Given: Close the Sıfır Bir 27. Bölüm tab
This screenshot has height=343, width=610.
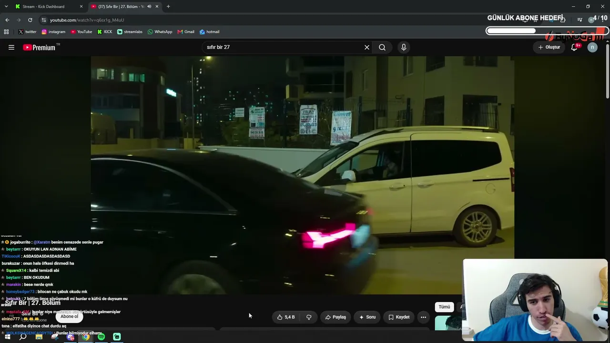Looking at the screenshot, I should 157,7.
